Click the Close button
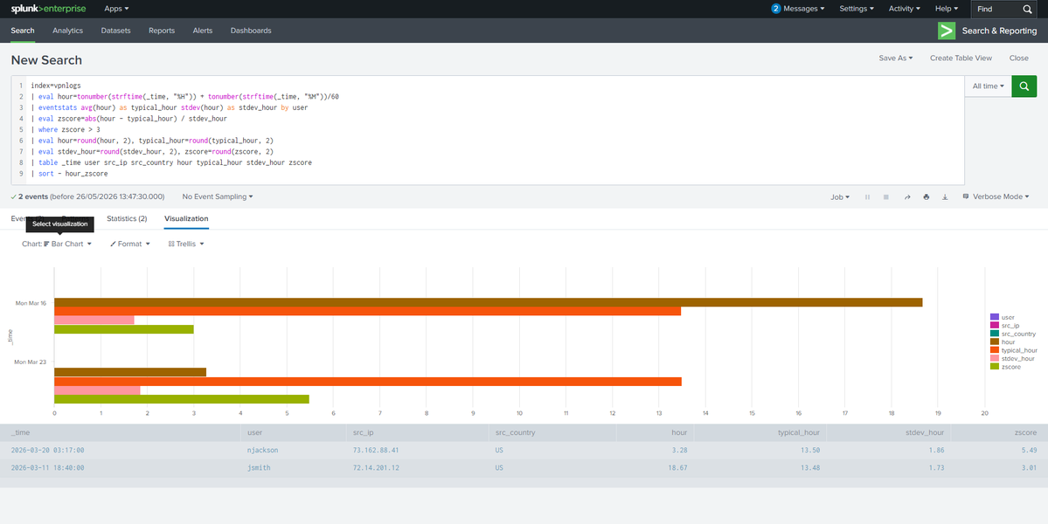The width and height of the screenshot is (1048, 524). tap(1018, 58)
